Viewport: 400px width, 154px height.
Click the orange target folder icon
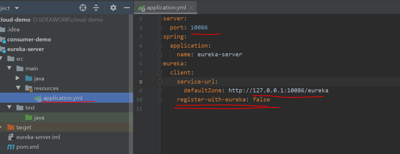(11, 127)
